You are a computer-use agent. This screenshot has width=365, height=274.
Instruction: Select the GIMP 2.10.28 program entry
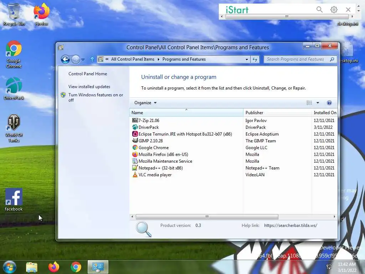(233, 141)
